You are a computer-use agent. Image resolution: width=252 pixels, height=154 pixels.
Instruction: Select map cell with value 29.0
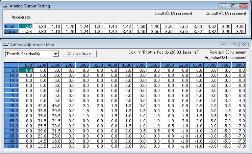(x=40, y=131)
